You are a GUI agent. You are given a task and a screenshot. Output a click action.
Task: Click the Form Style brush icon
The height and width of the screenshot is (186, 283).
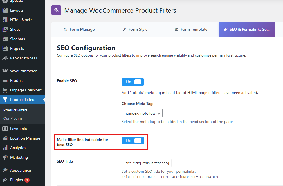(124, 29)
